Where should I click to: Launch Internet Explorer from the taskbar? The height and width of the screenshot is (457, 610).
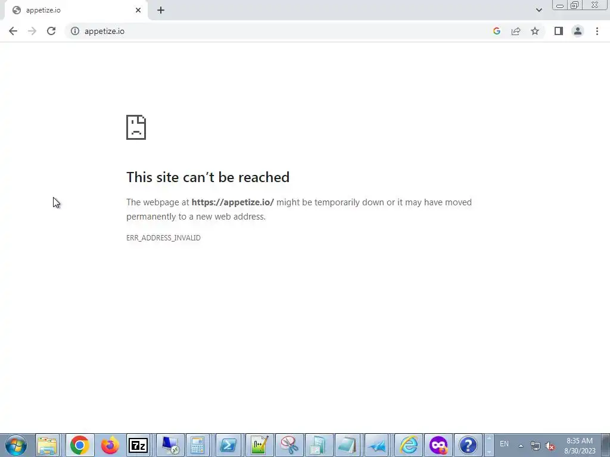pos(409,445)
